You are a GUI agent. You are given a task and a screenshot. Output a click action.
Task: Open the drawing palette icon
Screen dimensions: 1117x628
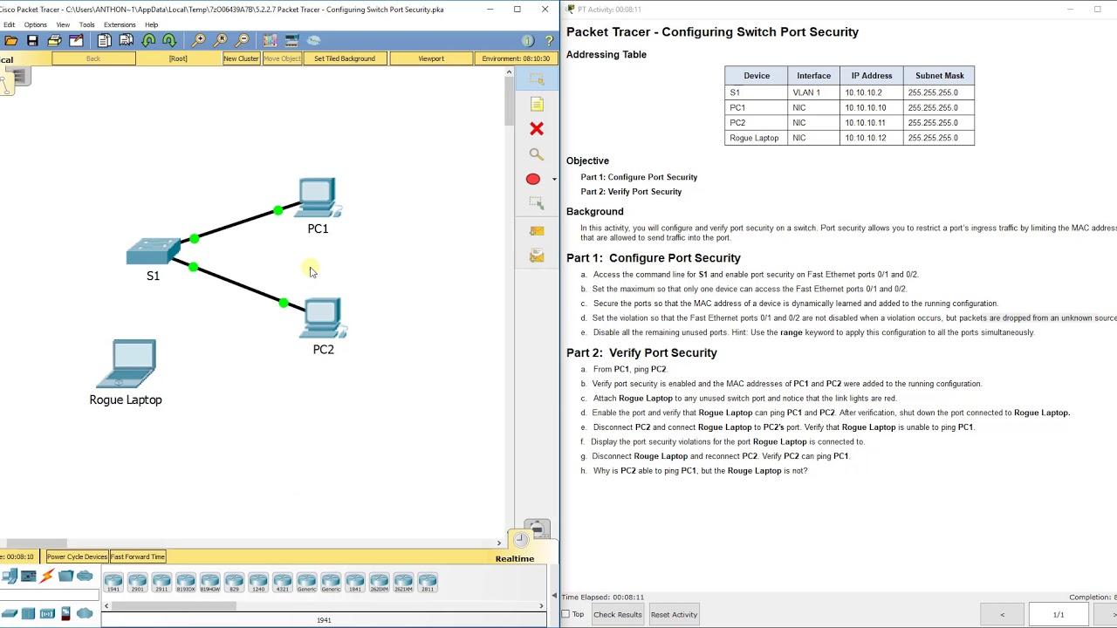coord(270,41)
